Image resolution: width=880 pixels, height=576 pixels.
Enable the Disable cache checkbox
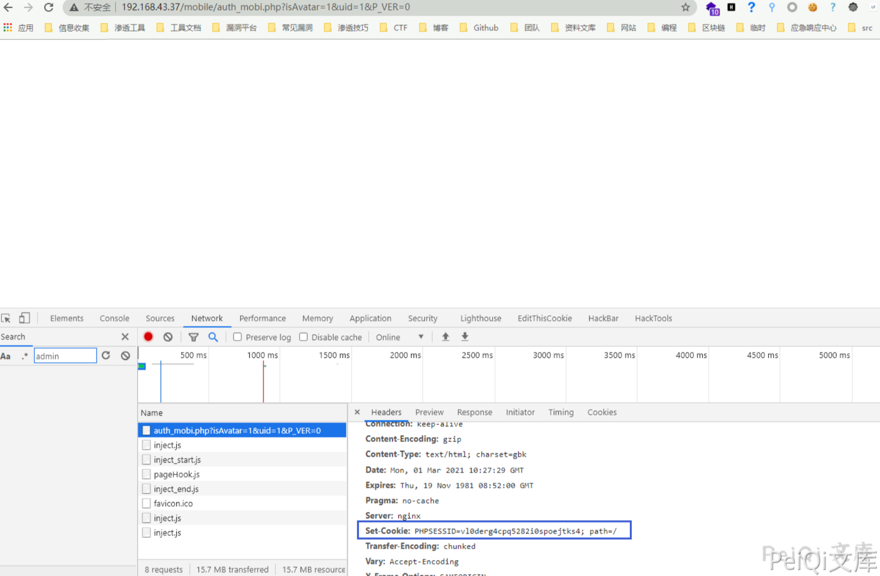304,337
